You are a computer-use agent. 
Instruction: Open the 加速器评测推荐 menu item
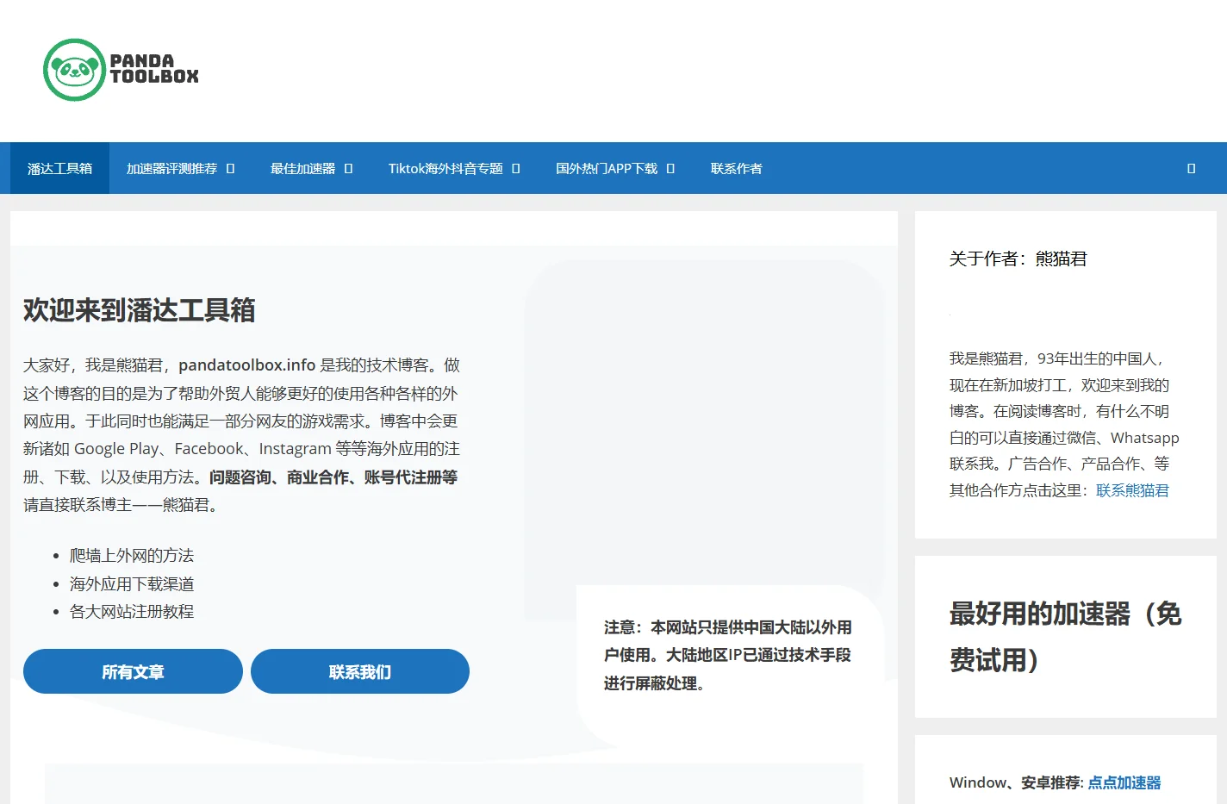[171, 169]
